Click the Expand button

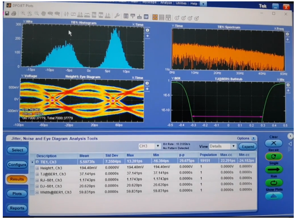[x=248, y=146]
